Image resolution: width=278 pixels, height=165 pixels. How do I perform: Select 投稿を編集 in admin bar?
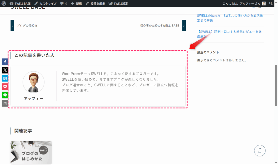coord(95,4)
